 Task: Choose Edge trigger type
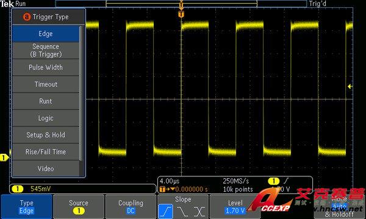(x=46, y=33)
